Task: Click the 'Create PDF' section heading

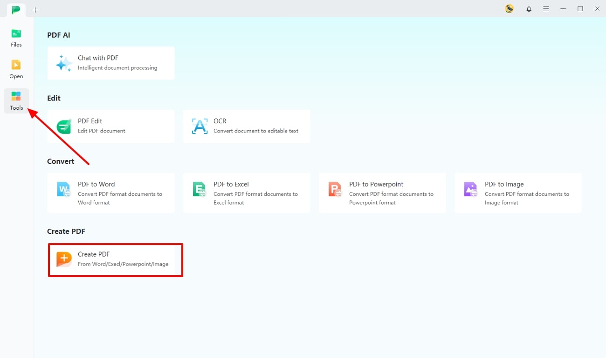Action: (66, 232)
